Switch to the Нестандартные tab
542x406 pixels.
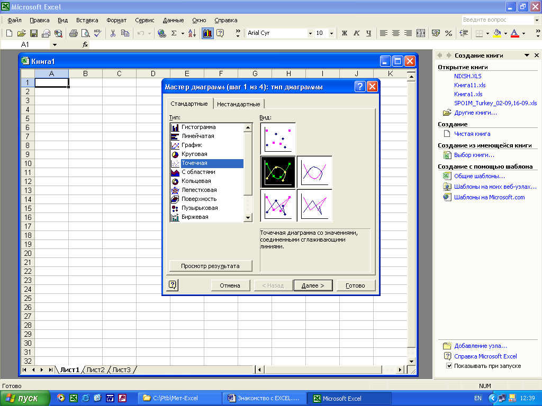click(239, 104)
